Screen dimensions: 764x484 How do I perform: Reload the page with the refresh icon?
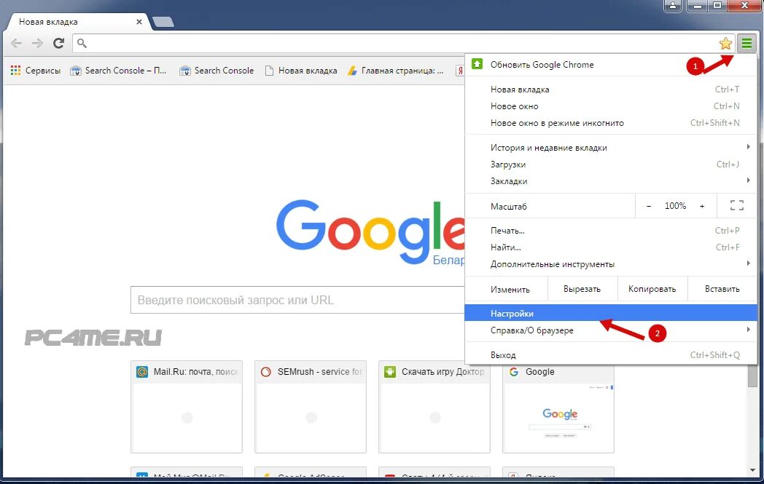coord(58,43)
